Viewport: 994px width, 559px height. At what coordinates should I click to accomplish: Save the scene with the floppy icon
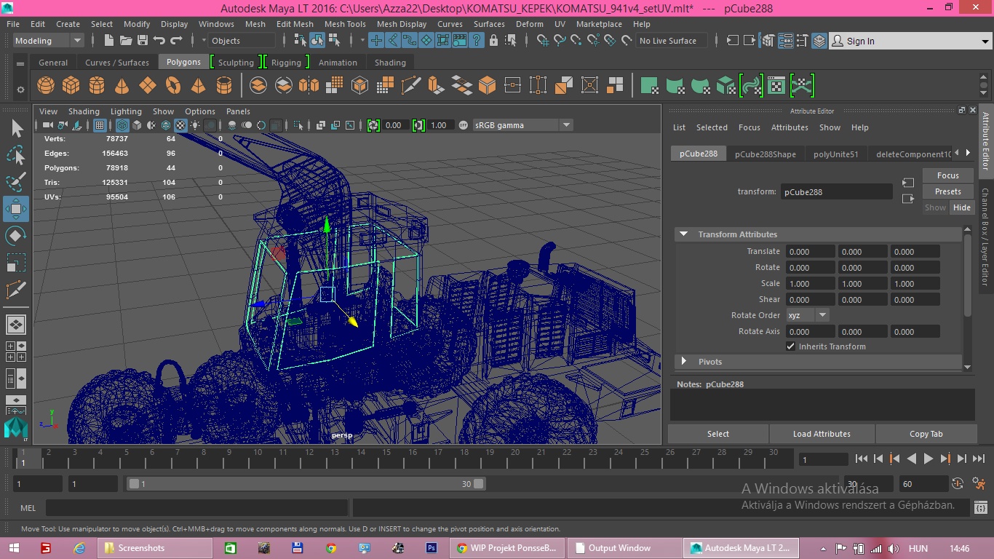point(143,41)
